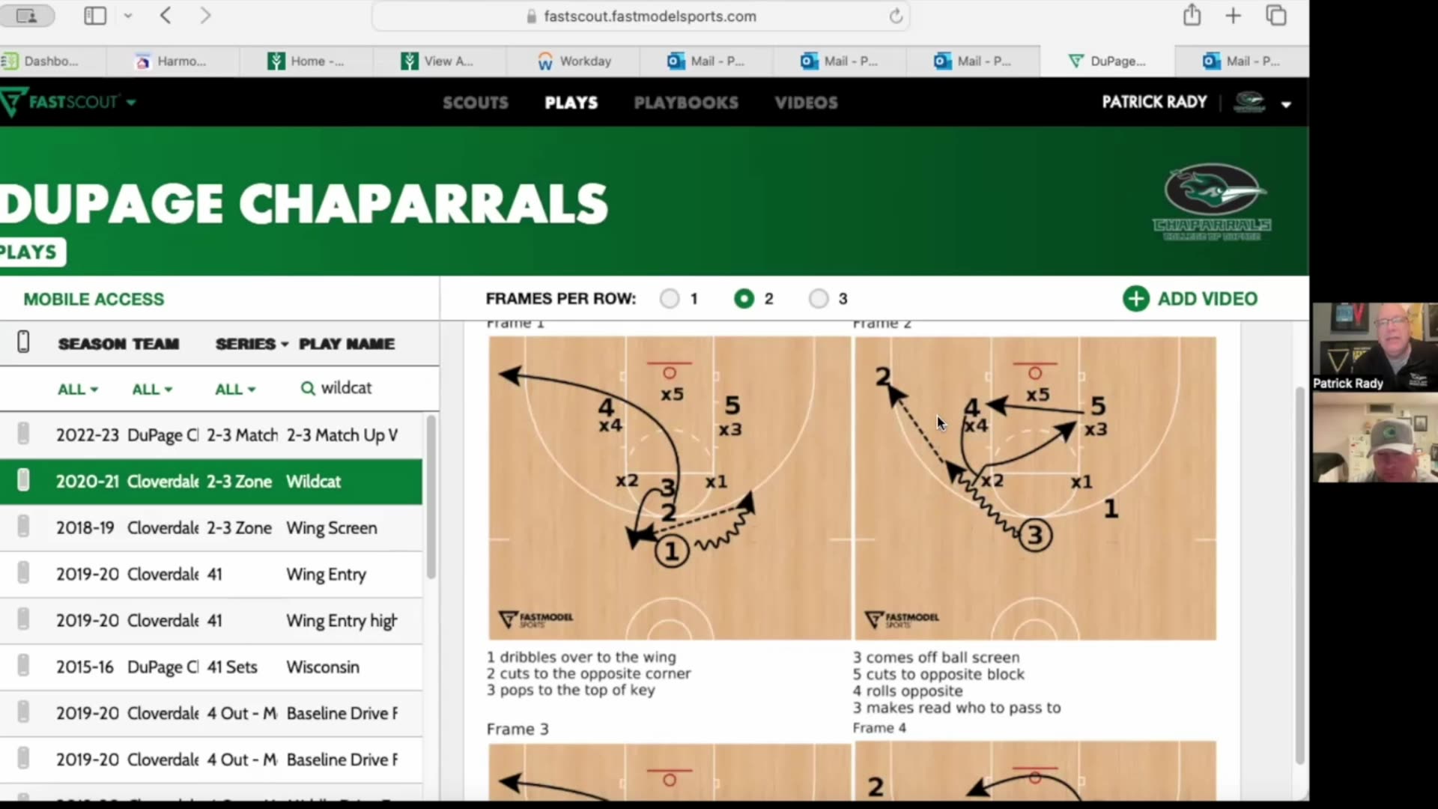Click the wildcat play name search field
This screenshot has width=1438, height=809.
(x=346, y=388)
